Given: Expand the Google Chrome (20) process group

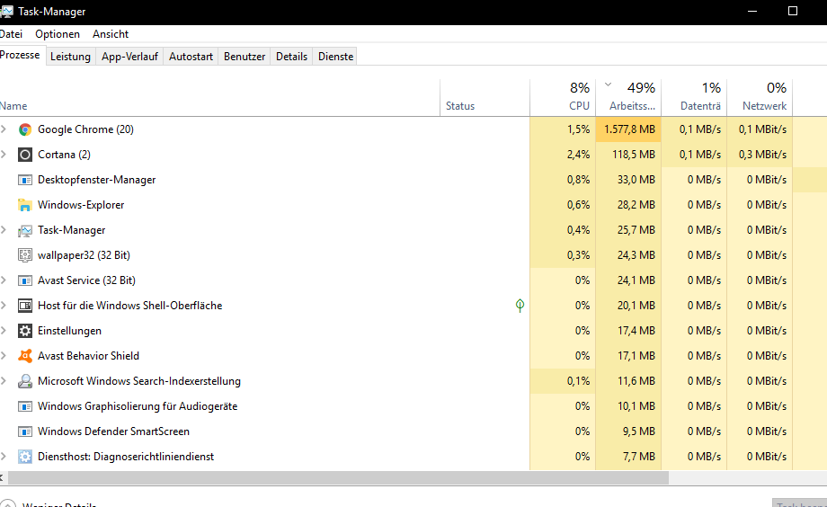Looking at the screenshot, I should tap(4, 129).
